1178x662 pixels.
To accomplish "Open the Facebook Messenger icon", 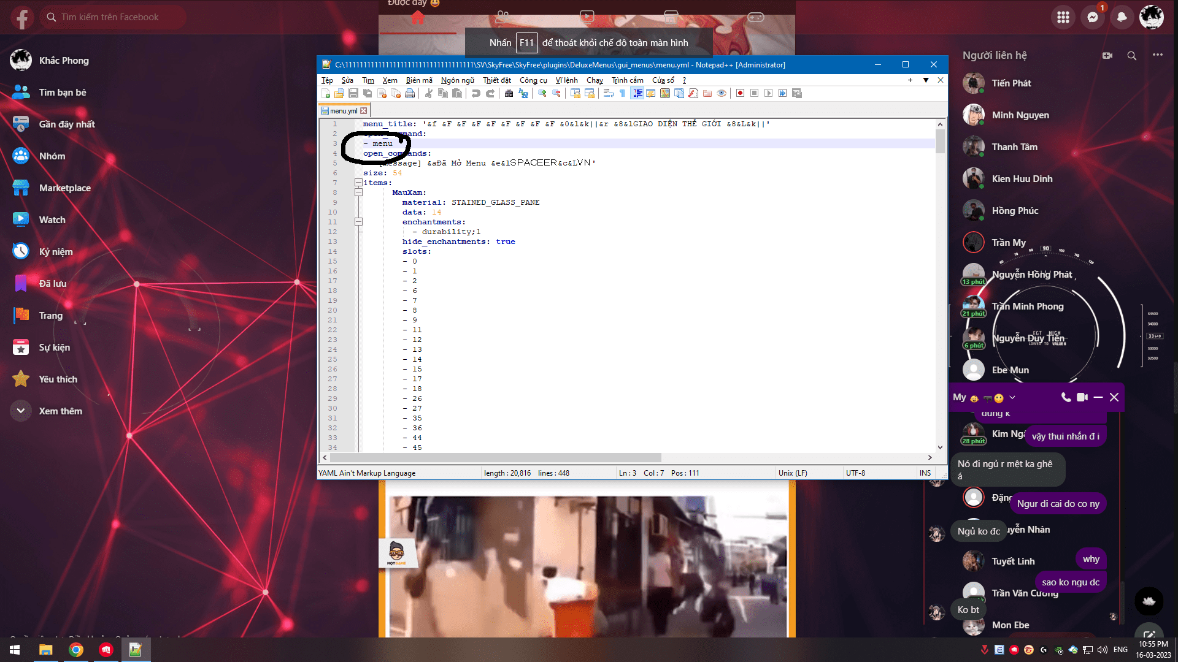I will [x=1093, y=17].
